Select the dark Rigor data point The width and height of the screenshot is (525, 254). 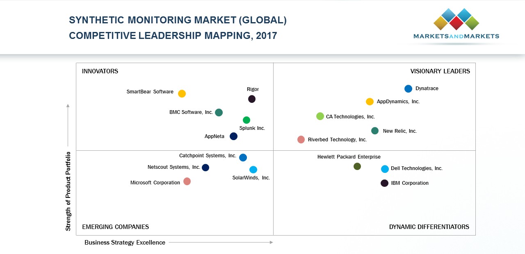pos(252,99)
